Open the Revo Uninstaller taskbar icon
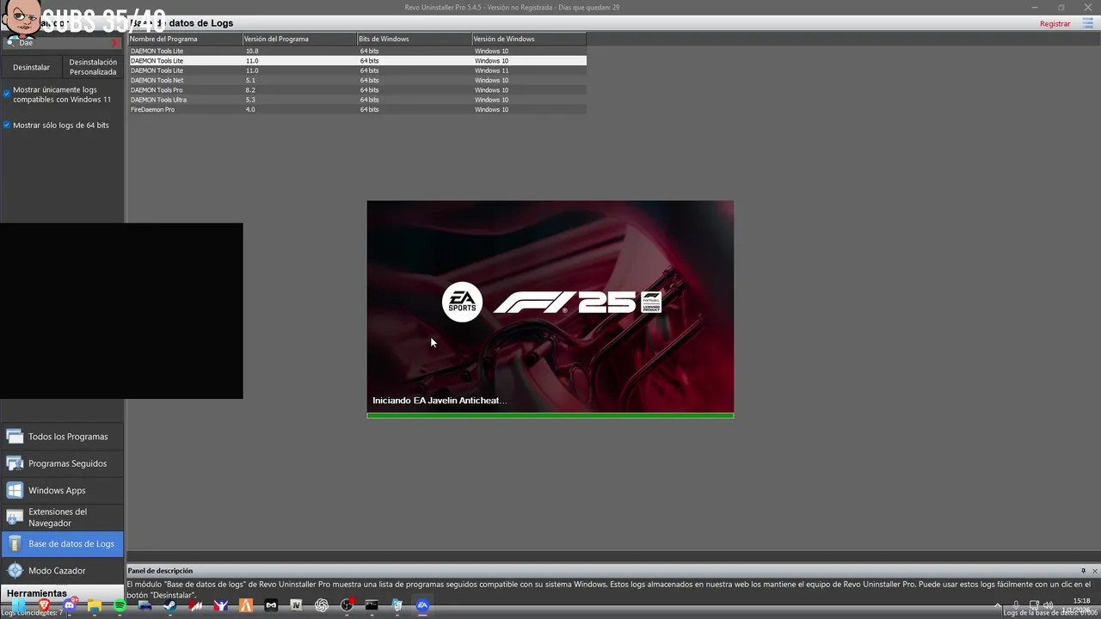1101x619 pixels. pos(397,605)
